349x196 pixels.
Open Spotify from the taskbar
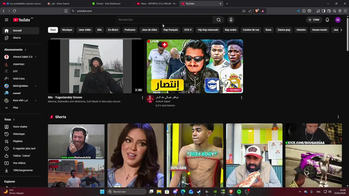tap(239, 192)
